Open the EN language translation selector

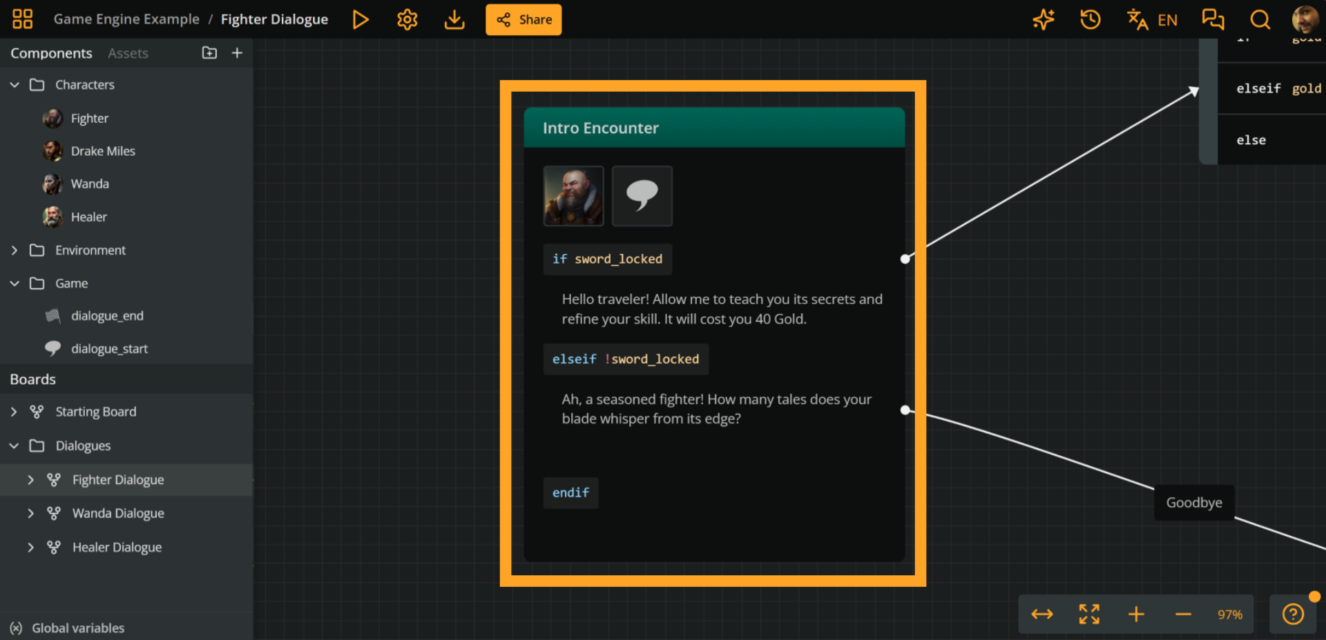click(1152, 19)
